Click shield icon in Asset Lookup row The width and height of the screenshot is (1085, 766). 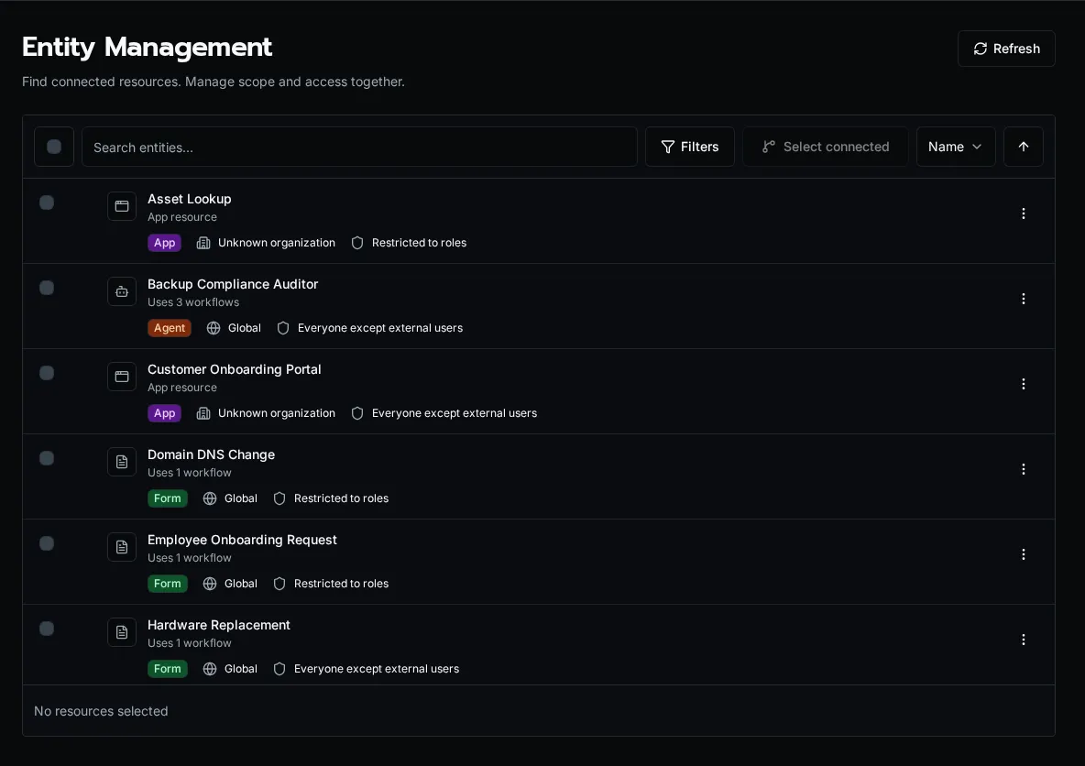click(357, 243)
